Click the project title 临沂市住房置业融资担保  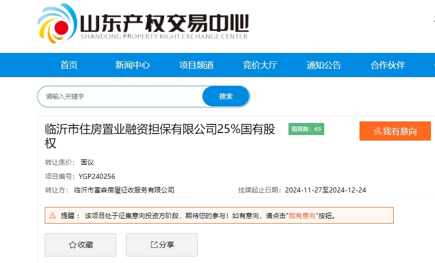point(160,136)
